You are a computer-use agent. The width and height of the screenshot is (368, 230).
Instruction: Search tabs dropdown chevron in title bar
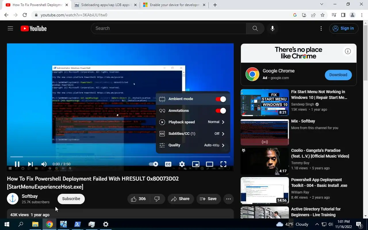tap(322, 4)
